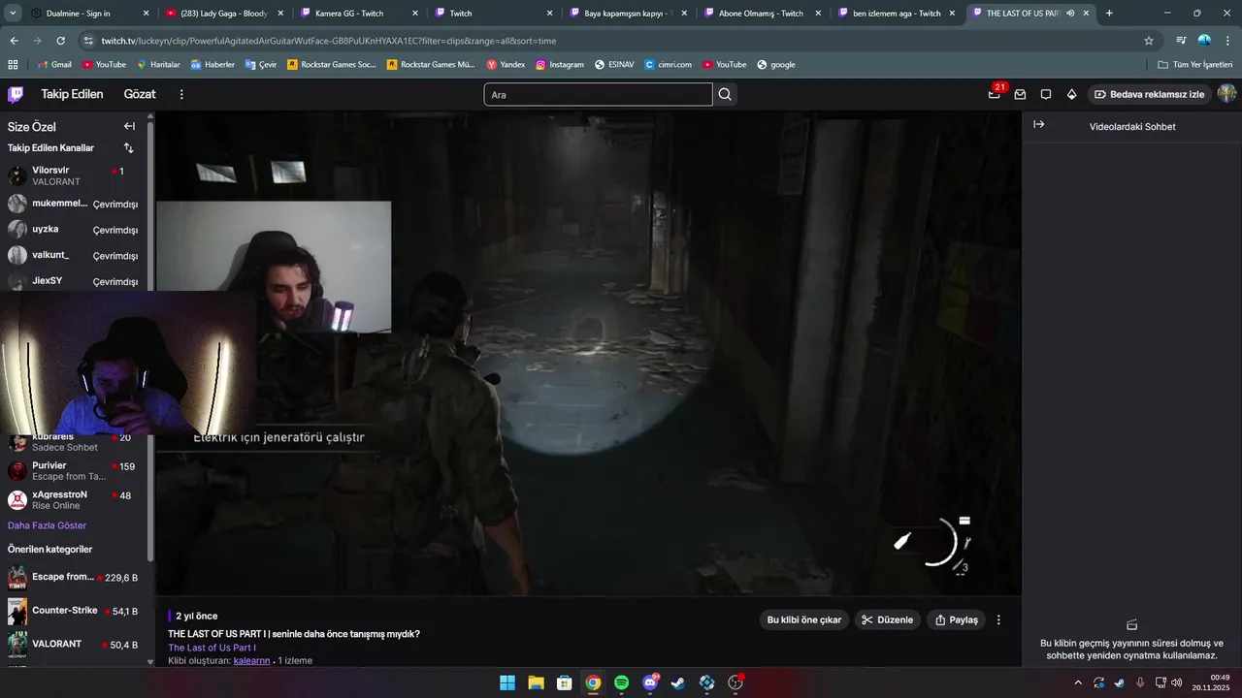
Task: Click the Chrome address bar URL
Action: pyautogui.click(x=328, y=41)
